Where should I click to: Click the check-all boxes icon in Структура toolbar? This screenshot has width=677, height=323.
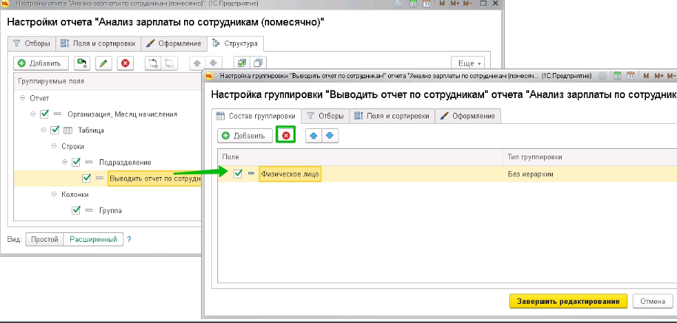coord(242,63)
